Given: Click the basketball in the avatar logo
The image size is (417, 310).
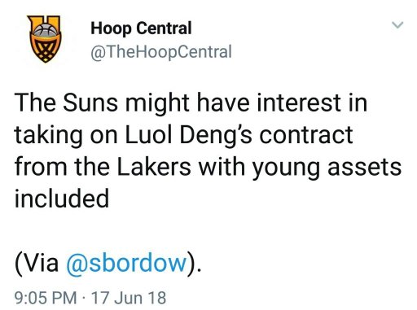Looking at the screenshot, I should [x=46, y=30].
